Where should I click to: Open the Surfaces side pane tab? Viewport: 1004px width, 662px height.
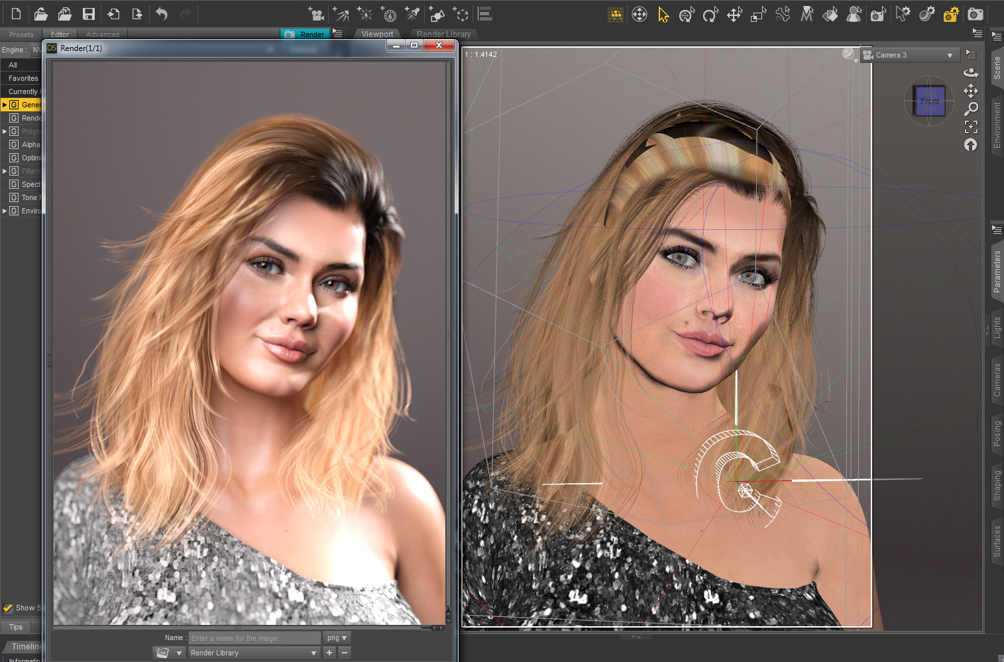point(997,541)
